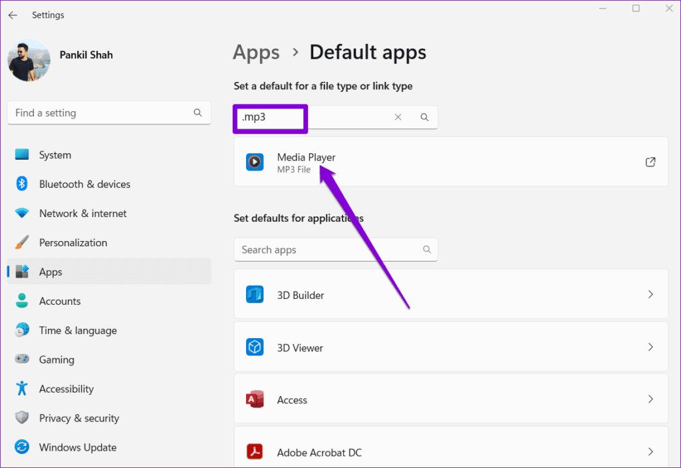Select Personalization from sidebar
The width and height of the screenshot is (681, 468).
[72, 243]
